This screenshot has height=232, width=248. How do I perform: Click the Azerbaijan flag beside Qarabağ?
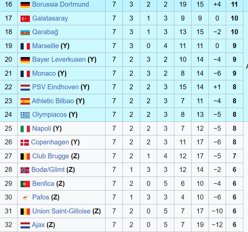tap(25, 32)
